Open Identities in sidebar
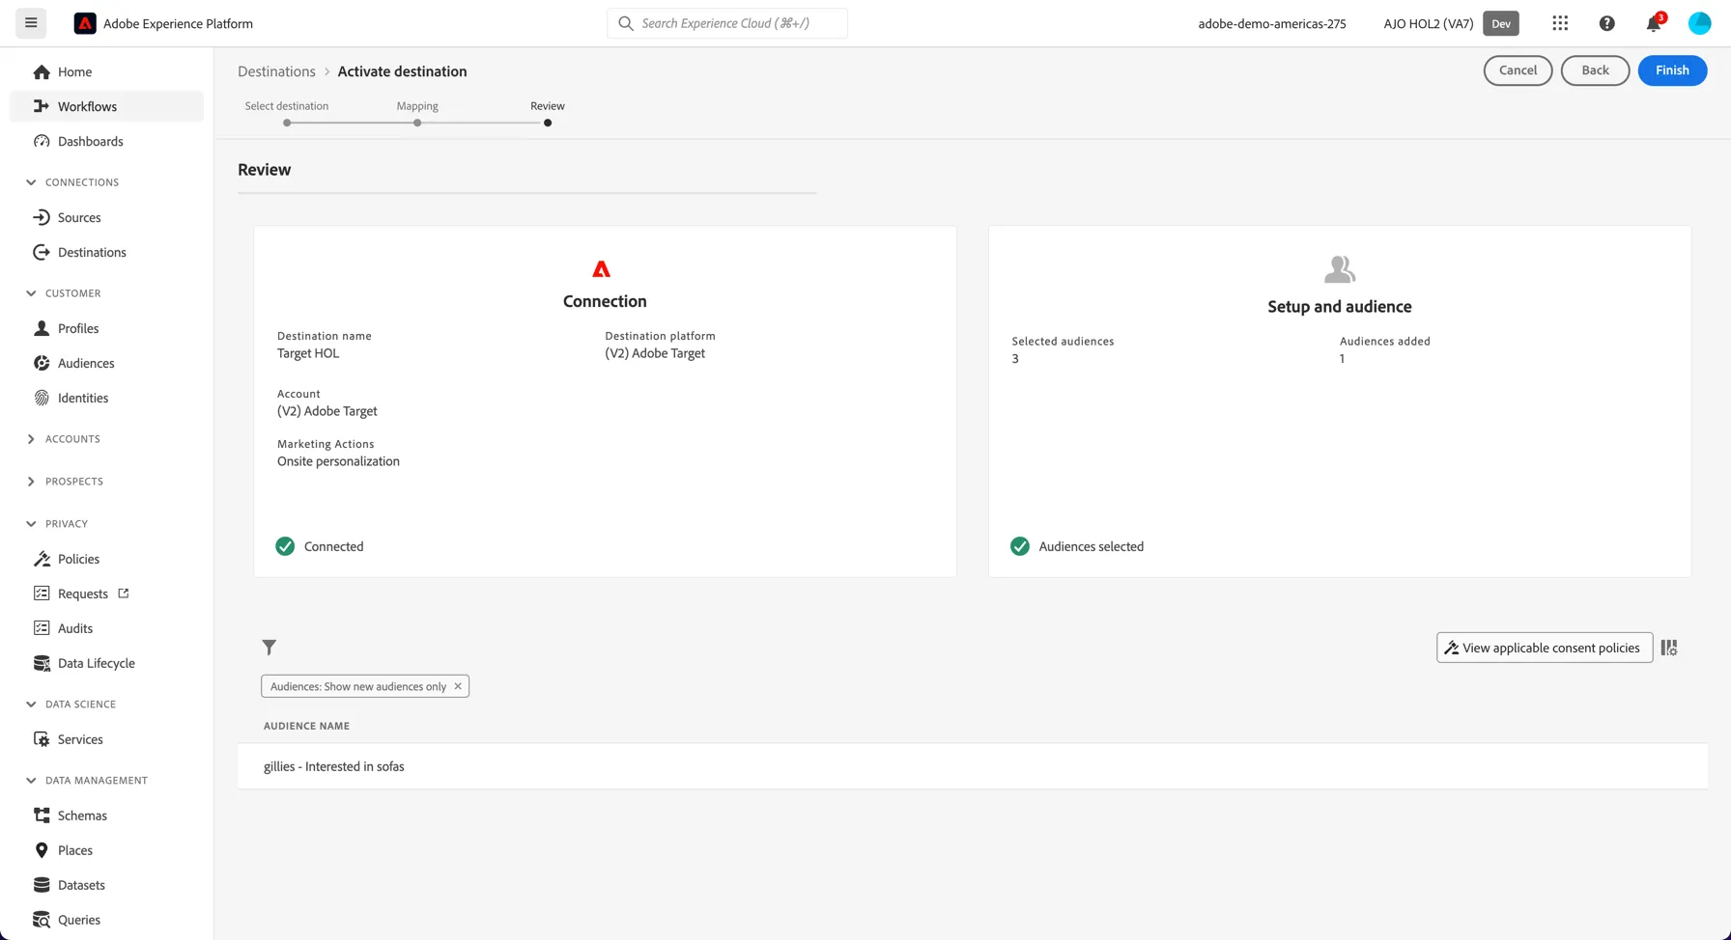The image size is (1731, 940). click(x=106, y=398)
